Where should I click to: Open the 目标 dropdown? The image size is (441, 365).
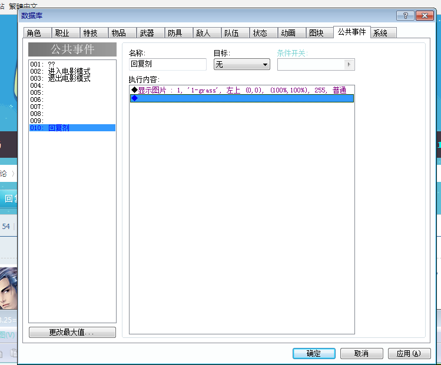242,64
